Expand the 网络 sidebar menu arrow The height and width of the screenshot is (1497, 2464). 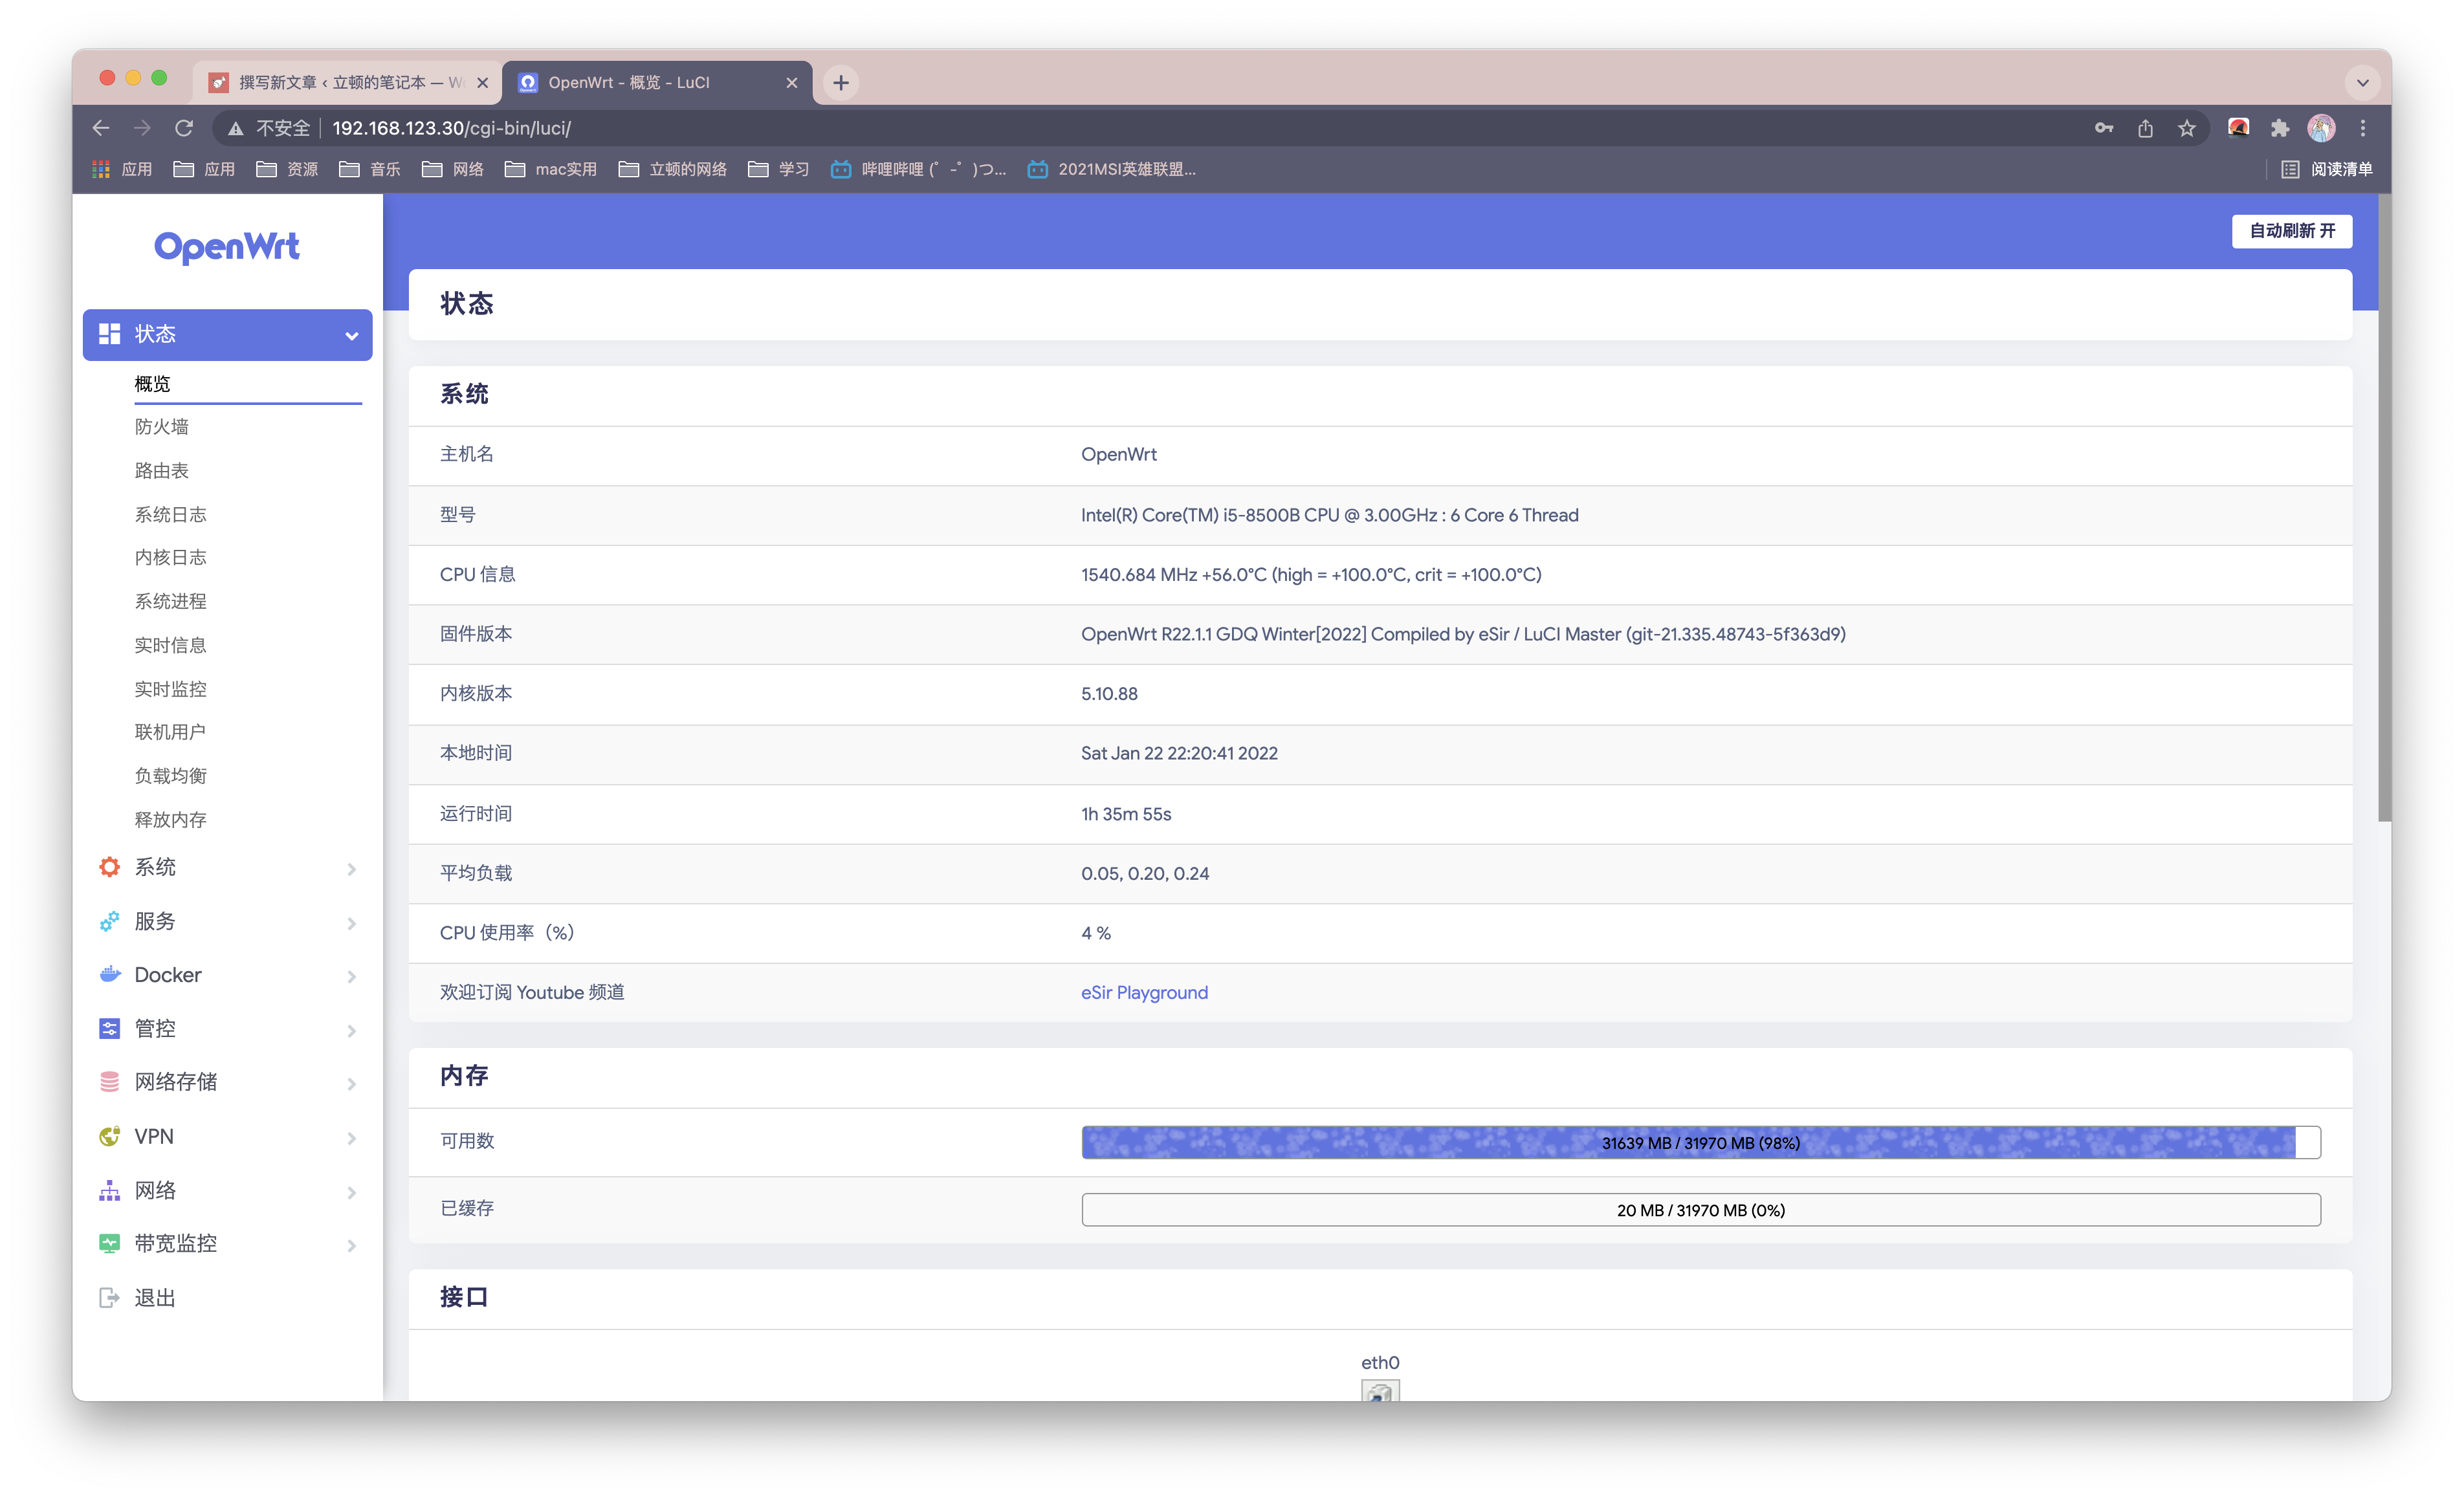[351, 1192]
